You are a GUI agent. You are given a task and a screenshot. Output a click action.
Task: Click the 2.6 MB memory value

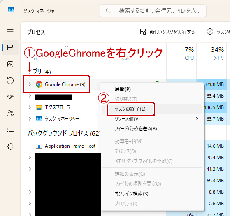pos(216,203)
